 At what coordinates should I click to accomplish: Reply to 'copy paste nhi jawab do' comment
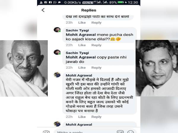96,68
